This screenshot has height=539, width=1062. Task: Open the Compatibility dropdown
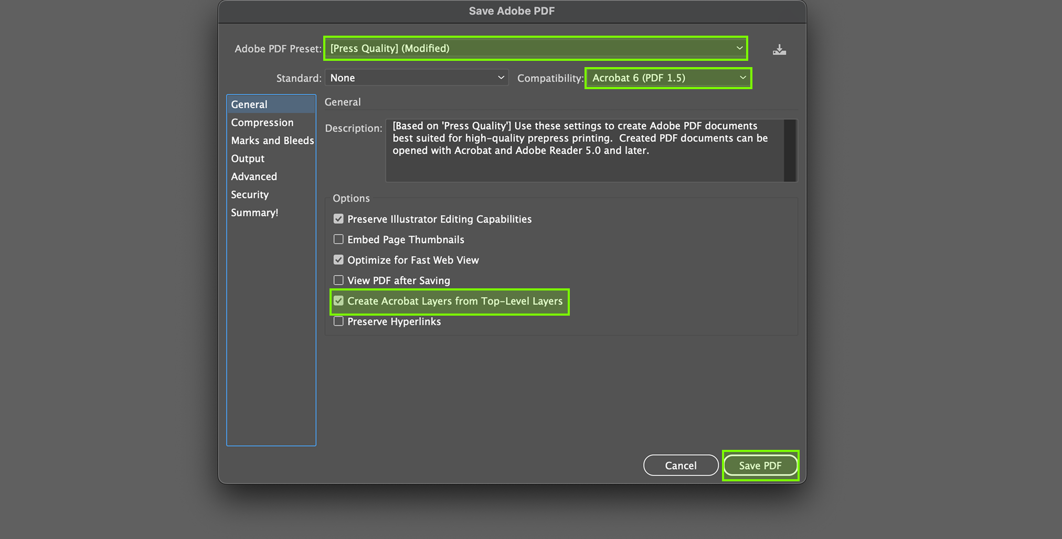(668, 78)
